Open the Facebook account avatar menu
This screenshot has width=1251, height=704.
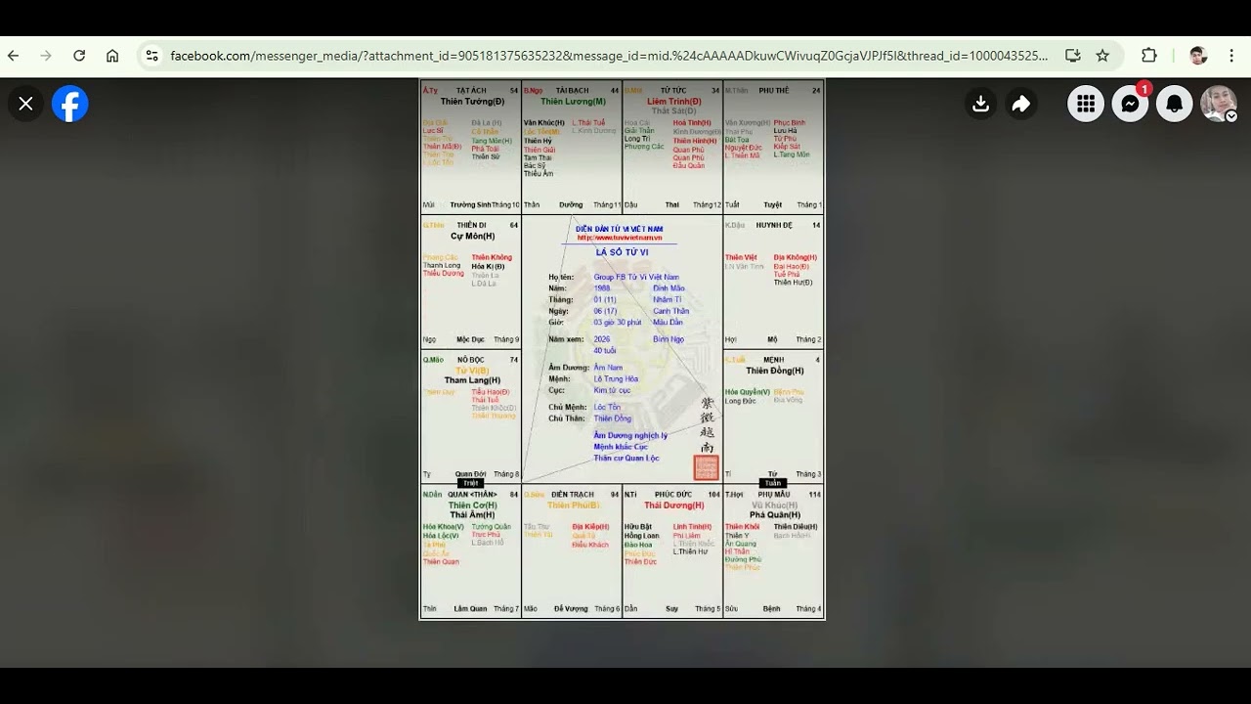[1219, 104]
